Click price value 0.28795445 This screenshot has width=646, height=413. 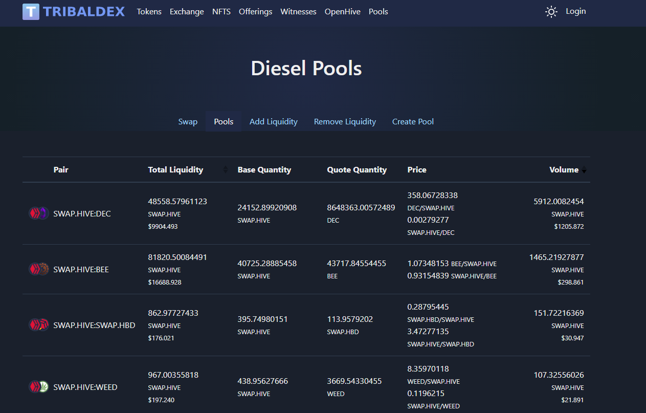[428, 307]
